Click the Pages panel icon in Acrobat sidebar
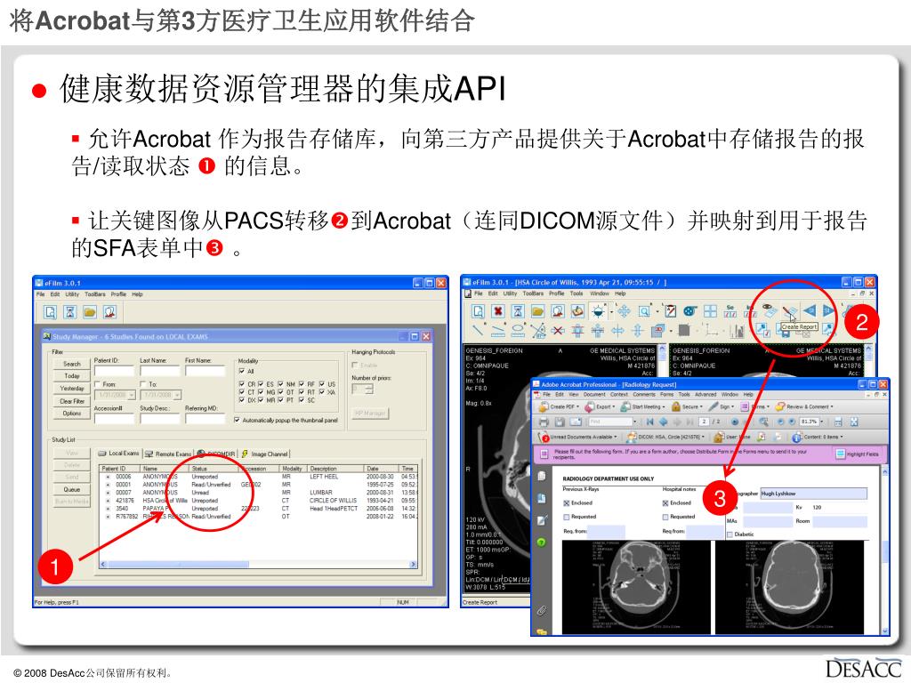 click(x=542, y=477)
